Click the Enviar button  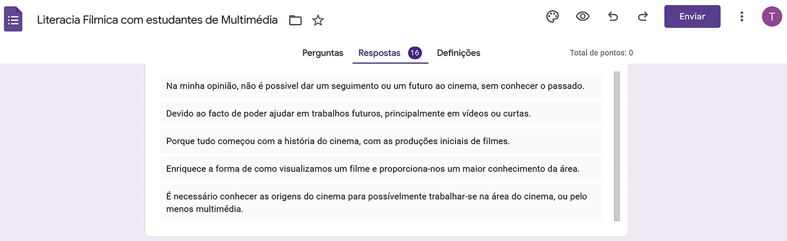point(692,17)
